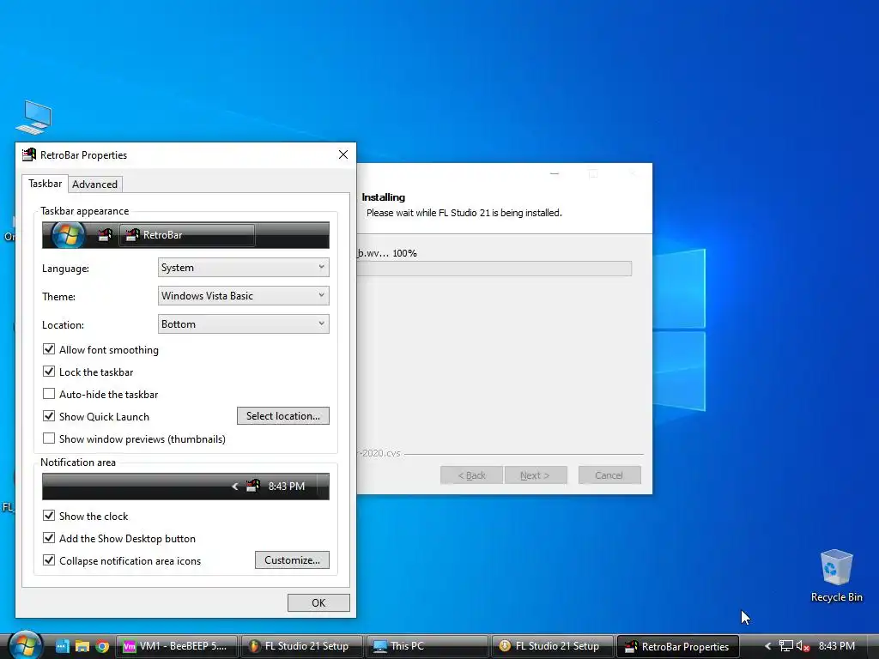This screenshot has width=879, height=659.
Task: Click collapse arrow in notification area preview
Action: [x=235, y=487]
